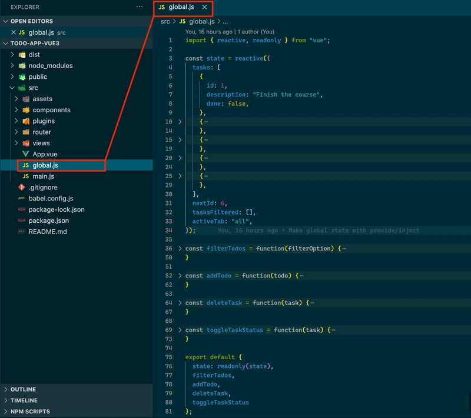Screen dimensions: 471x418
Task: Open README.md in the file tree
Action: [x=77, y=232]
